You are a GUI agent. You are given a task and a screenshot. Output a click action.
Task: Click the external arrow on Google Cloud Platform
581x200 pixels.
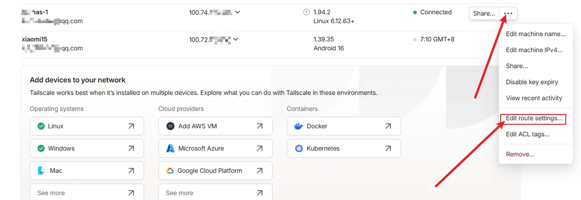[x=260, y=171]
